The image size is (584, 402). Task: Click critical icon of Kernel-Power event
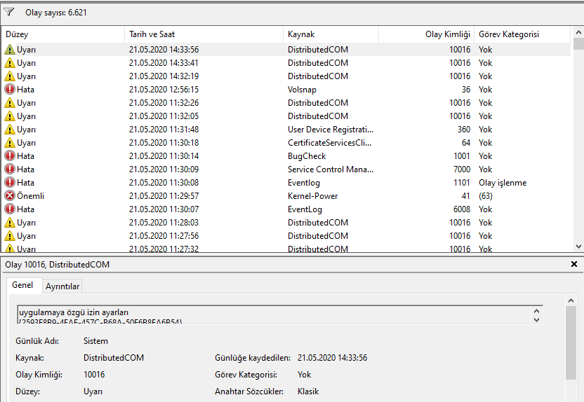[x=10, y=196]
